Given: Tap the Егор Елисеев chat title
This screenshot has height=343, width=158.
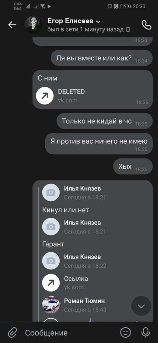Looking at the screenshot, I should tap(70, 21).
